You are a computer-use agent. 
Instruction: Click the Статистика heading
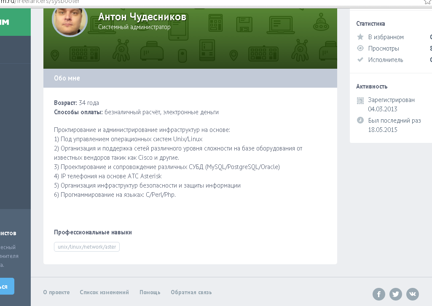coord(370,24)
